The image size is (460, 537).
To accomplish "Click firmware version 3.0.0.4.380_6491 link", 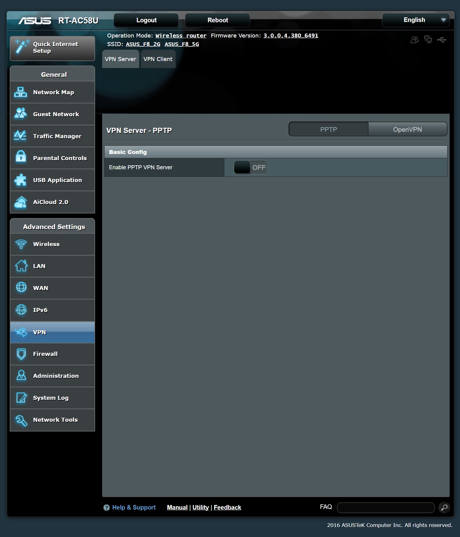I will [x=291, y=36].
